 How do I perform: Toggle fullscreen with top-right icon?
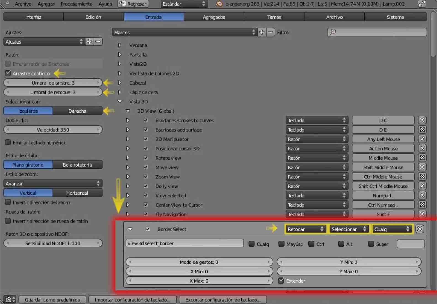point(422,4)
